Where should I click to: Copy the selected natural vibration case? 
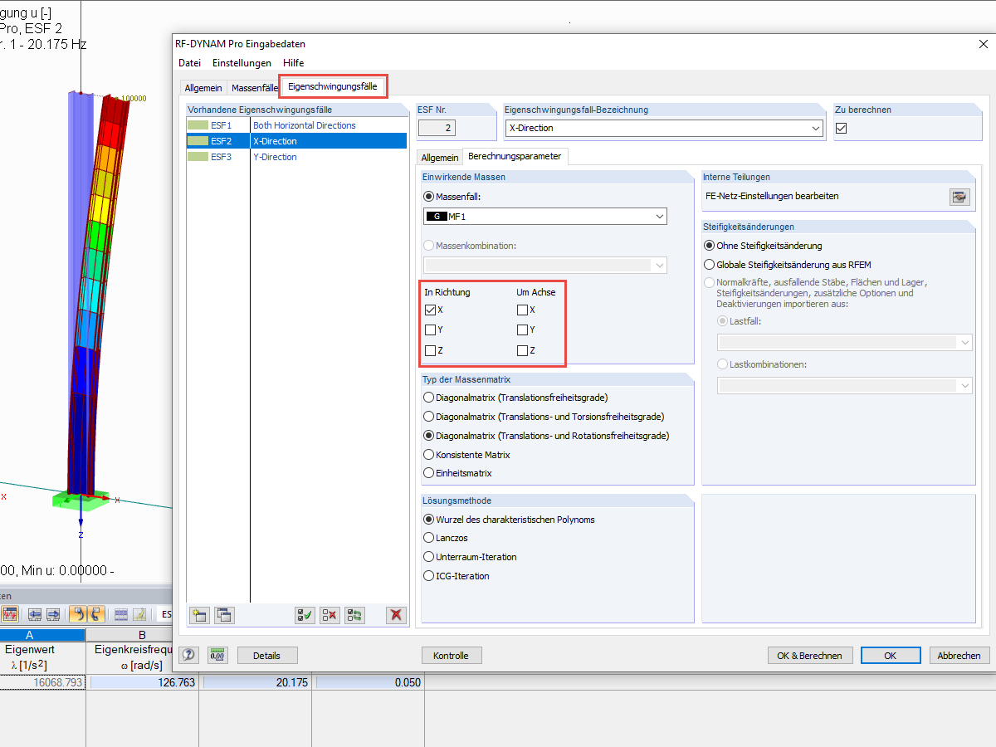click(x=224, y=615)
